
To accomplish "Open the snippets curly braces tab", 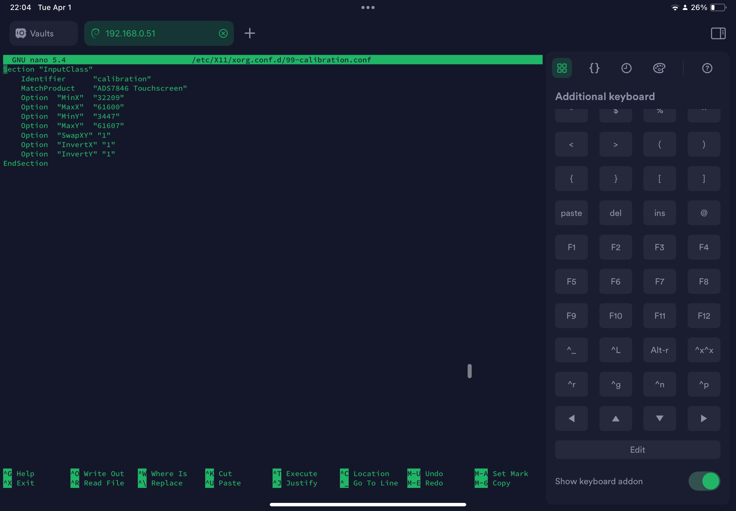I will pyautogui.click(x=594, y=68).
